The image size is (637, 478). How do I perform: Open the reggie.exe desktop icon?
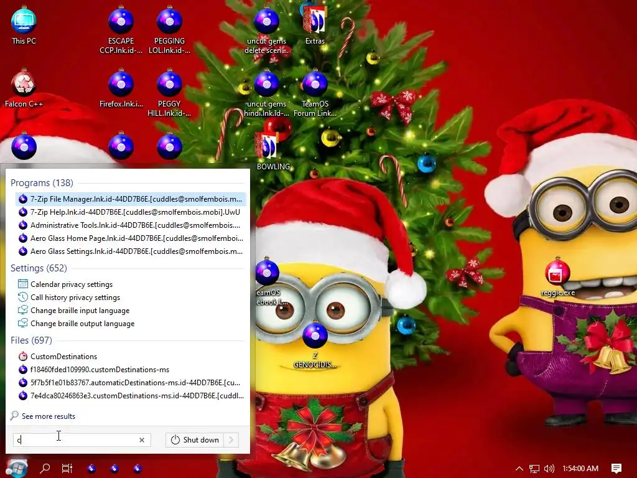[x=558, y=276]
